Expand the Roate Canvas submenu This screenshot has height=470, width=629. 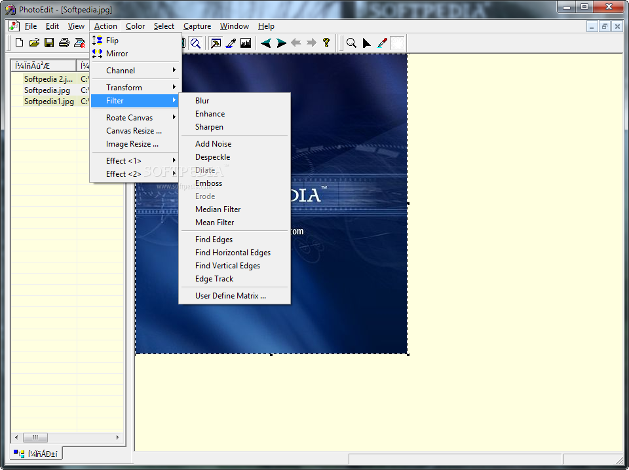pyautogui.click(x=136, y=117)
